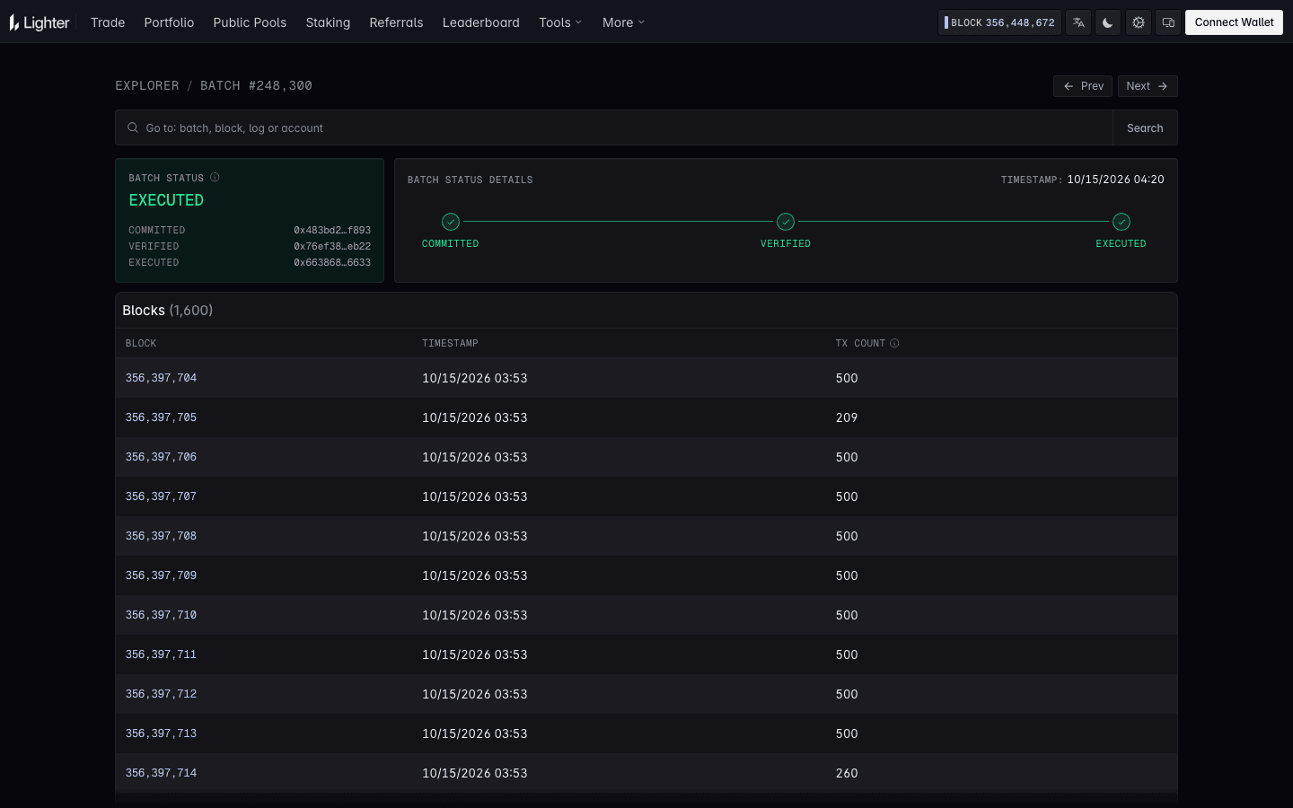The image size is (1293, 808).
Task: Click the Verified checkmark step icon
Action: point(786,222)
